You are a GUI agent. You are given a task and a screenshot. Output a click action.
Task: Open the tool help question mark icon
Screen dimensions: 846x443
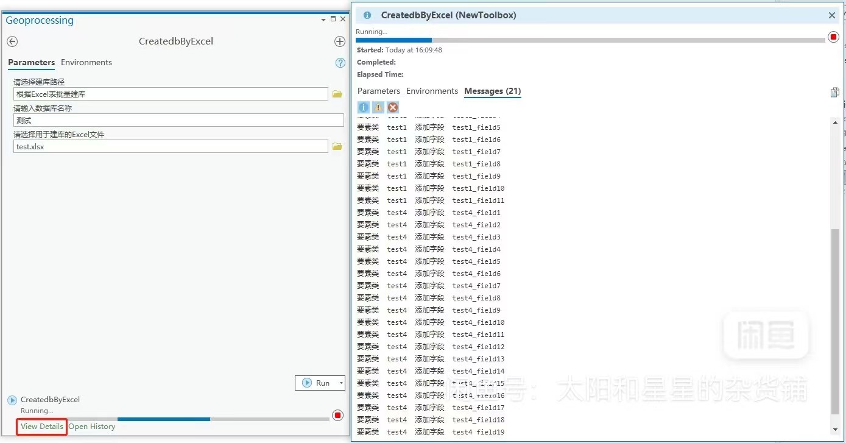coord(340,63)
